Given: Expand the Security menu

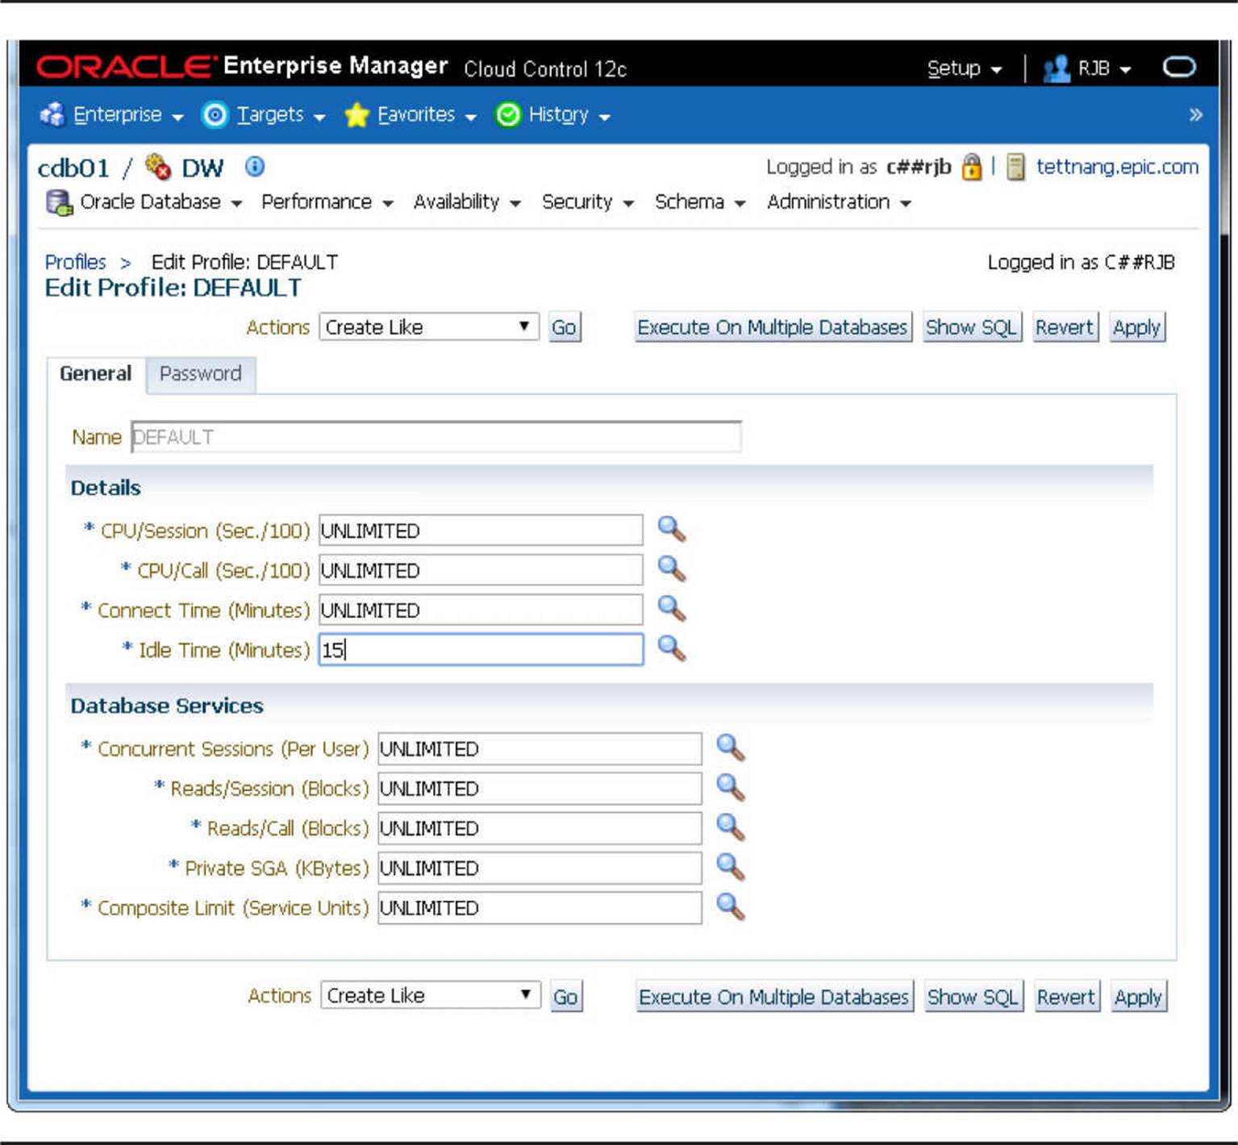Looking at the screenshot, I should point(587,202).
